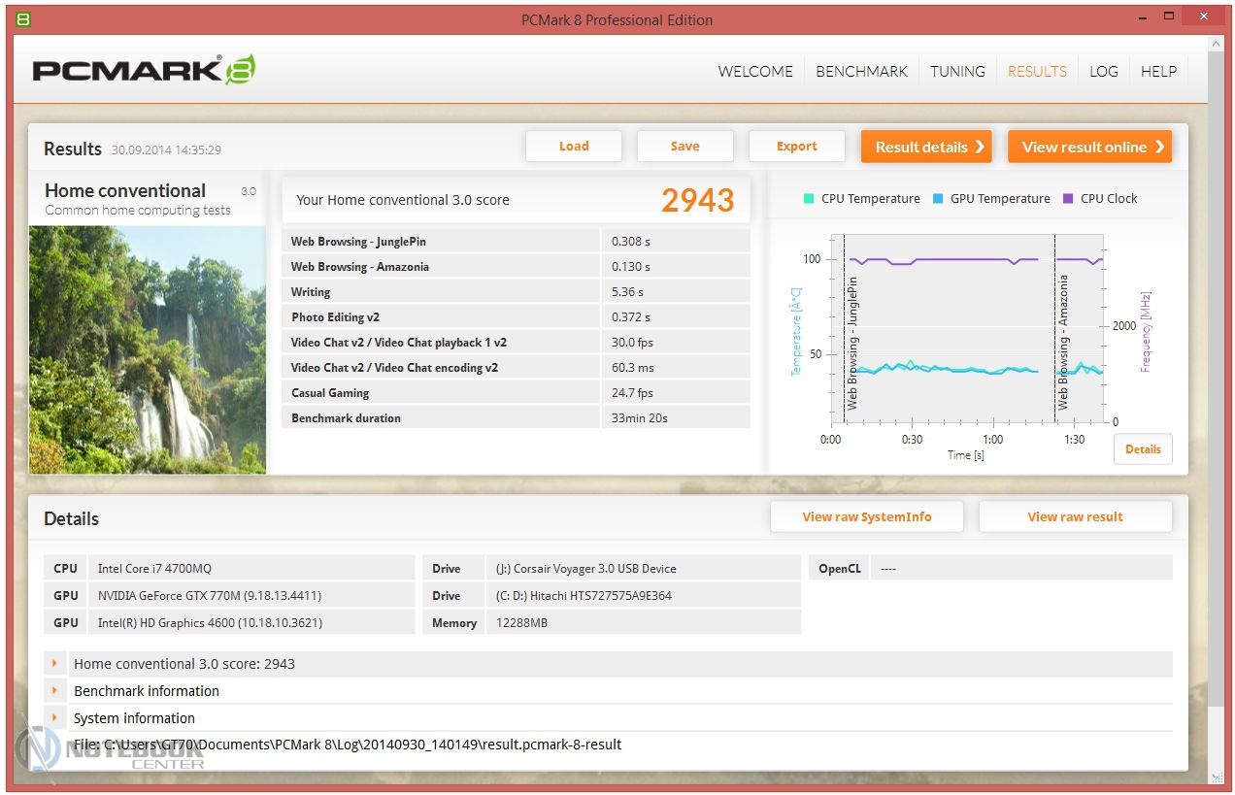Save the current benchmark result
The width and height of the screenshot is (1235, 795).
pyautogui.click(x=684, y=147)
